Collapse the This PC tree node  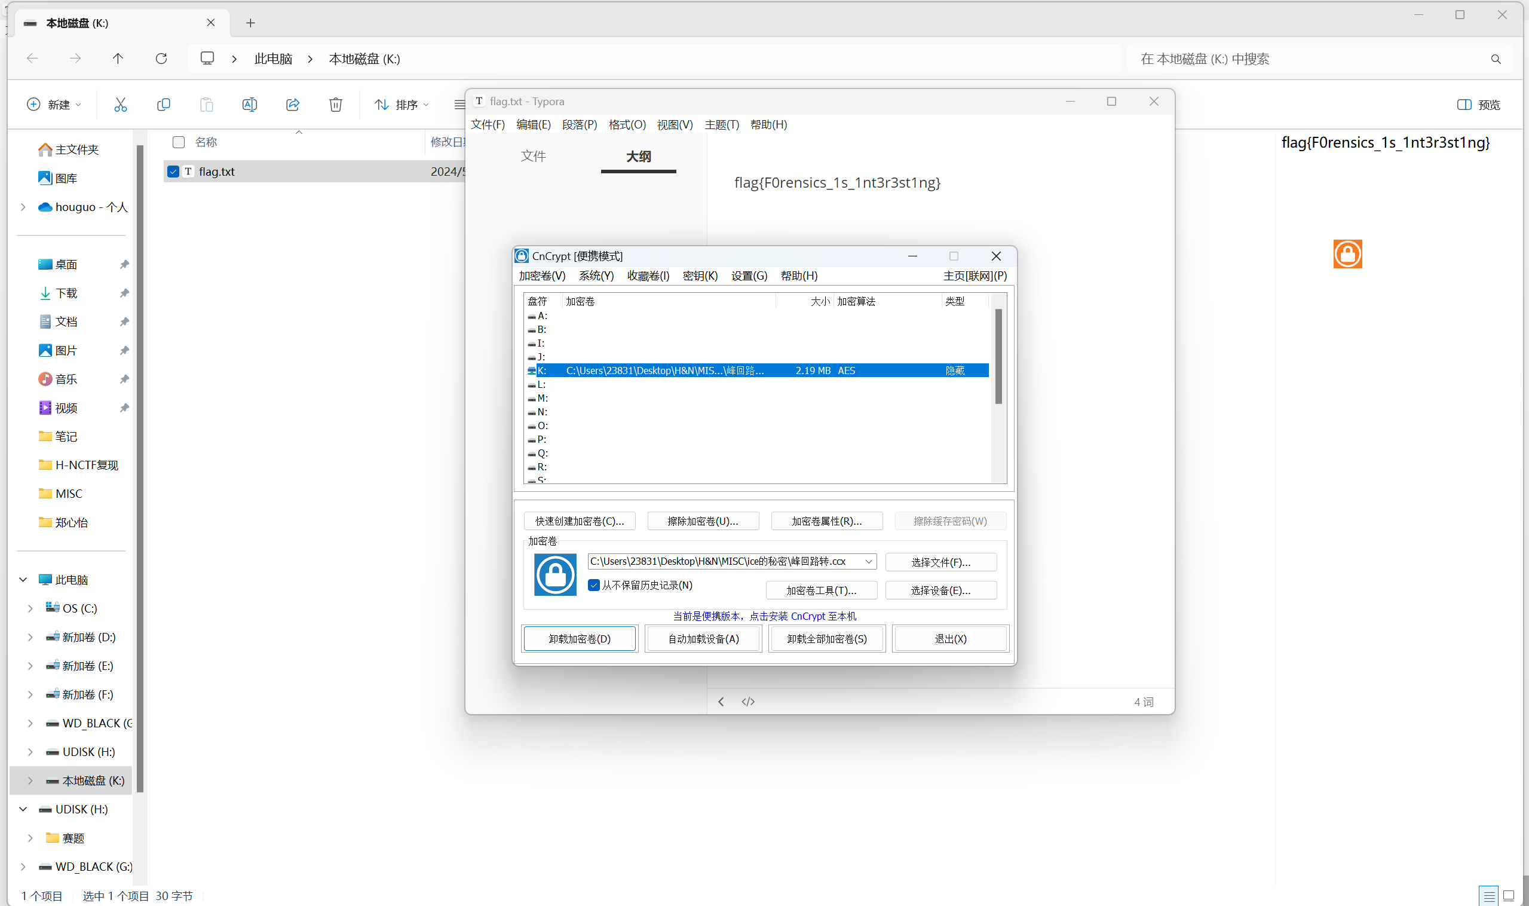pos(23,579)
